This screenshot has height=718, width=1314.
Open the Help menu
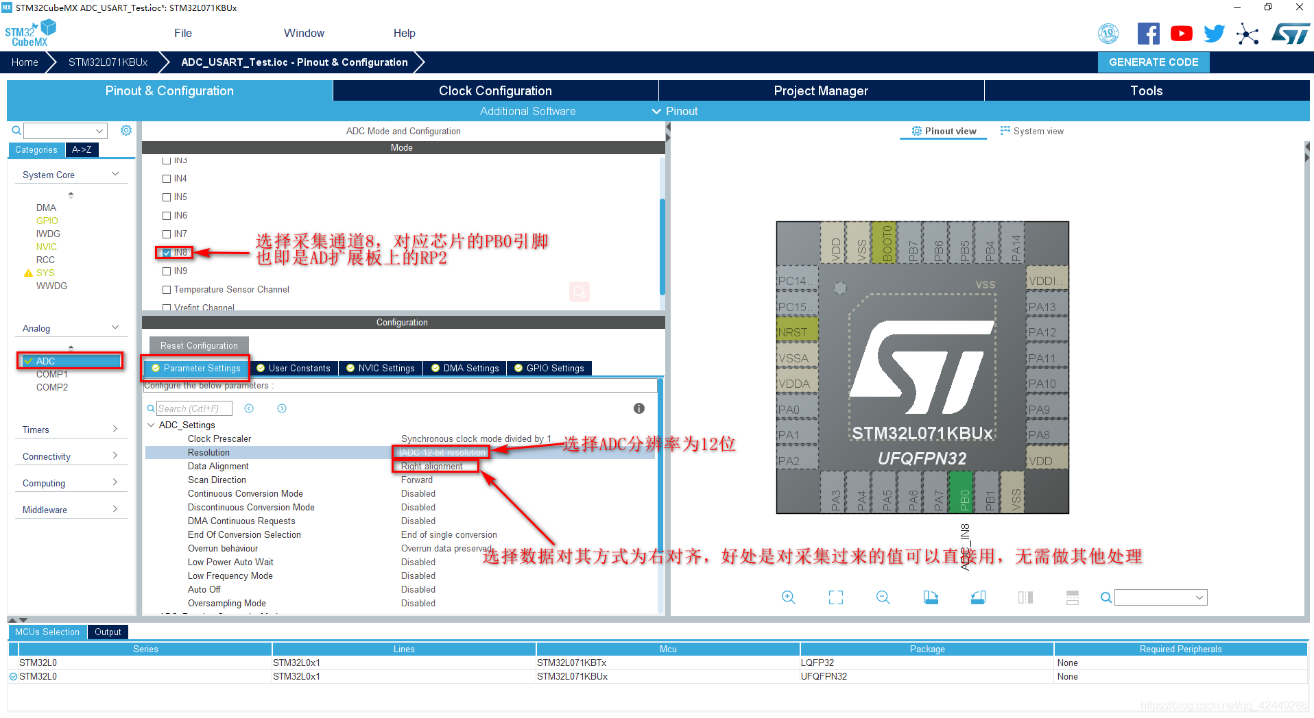[404, 33]
